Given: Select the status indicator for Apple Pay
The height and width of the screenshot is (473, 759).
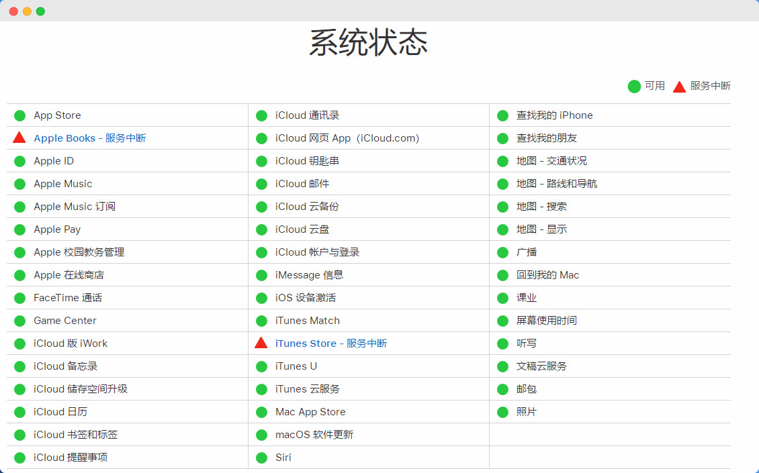Looking at the screenshot, I should pyautogui.click(x=20, y=229).
